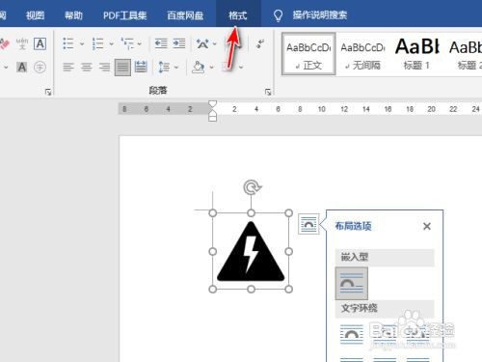Viewport: 482px width, 362px height.
Task: Expand the line spacing dropdown
Action: point(176,68)
